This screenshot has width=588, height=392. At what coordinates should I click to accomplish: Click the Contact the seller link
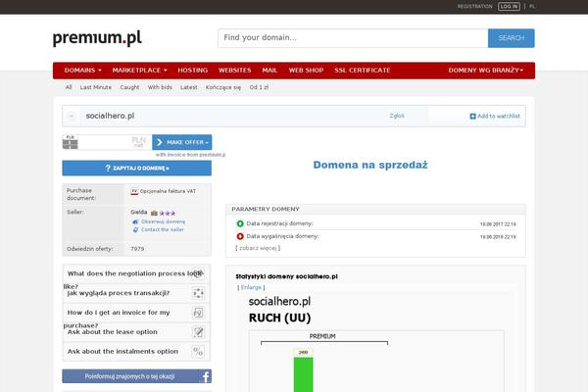[163, 229]
